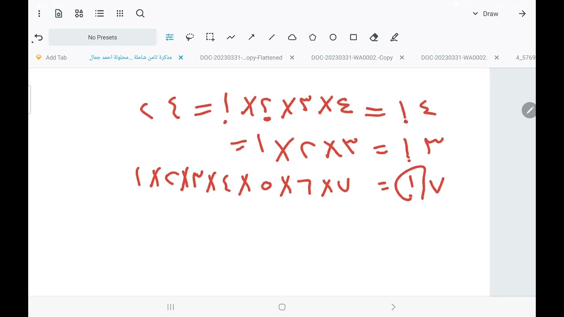Close the Arabic-titled active tab
Image resolution: width=564 pixels, height=317 pixels.
point(181,58)
